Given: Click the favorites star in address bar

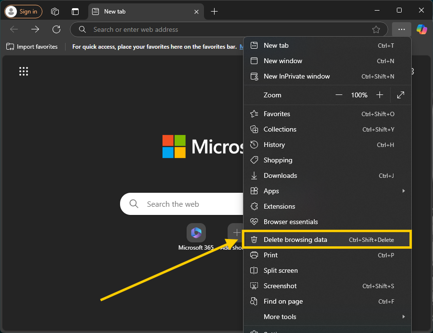Looking at the screenshot, I should click(x=376, y=29).
